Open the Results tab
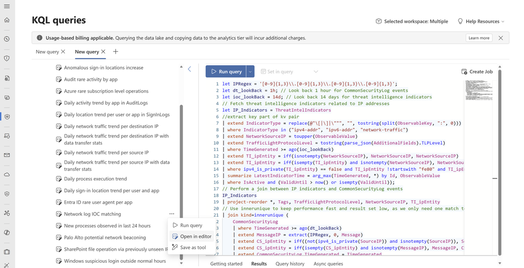524x268 pixels. tap(259, 264)
